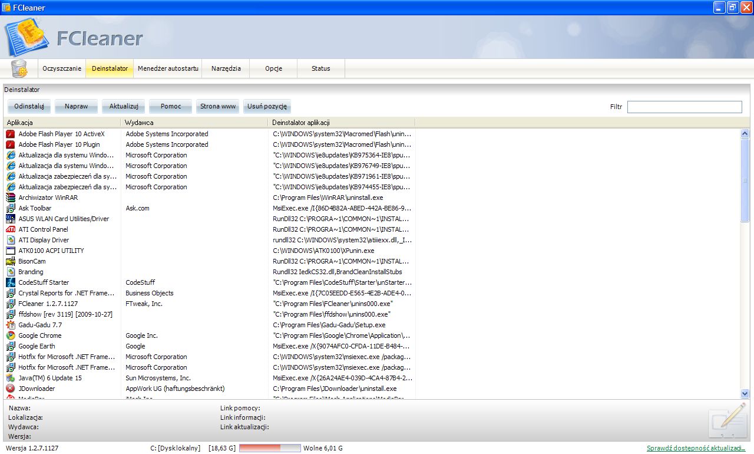Click the Usuń pozycję button
The width and height of the screenshot is (754, 454).
coord(267,107)
